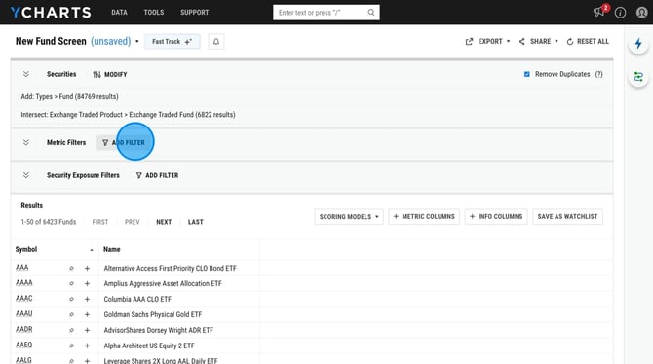Collapse the Securities section chevron

(25, 74)
